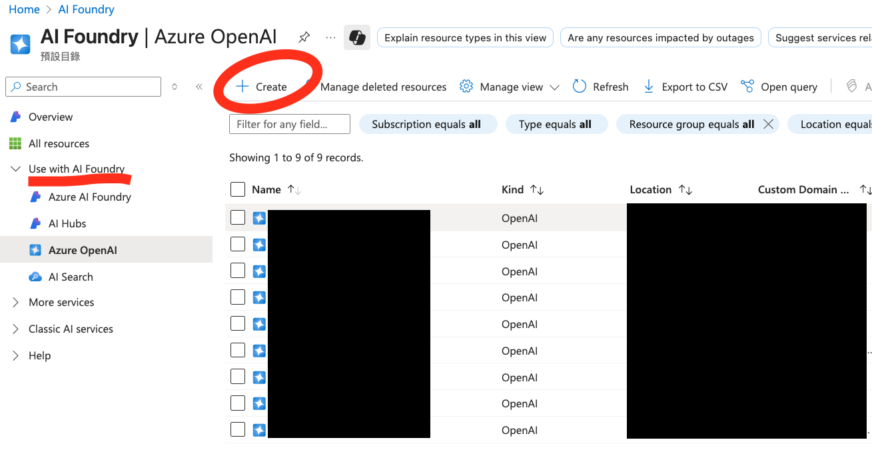The image size is (872, 460).
Task: Remove the Resource group filter with its X
Action: [x=768, y=124]
